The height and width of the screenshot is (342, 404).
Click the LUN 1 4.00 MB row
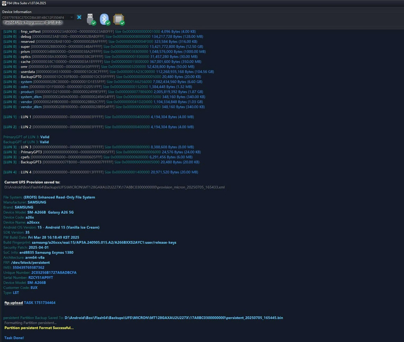[99, 117]
